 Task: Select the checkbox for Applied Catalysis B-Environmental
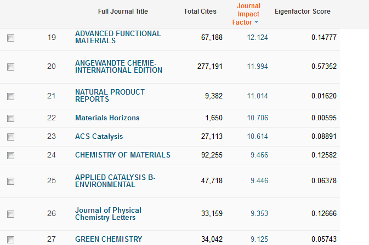point(10,181)
